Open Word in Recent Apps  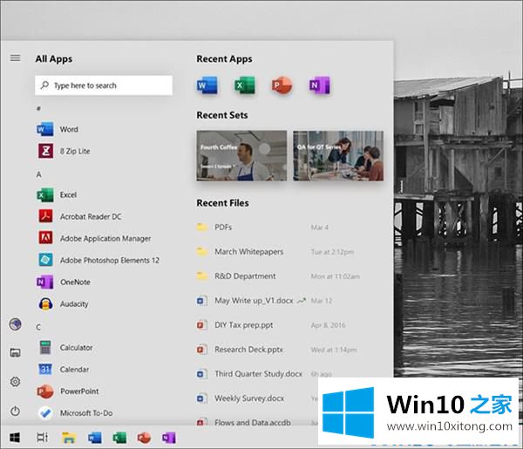[x=207, y=85]
